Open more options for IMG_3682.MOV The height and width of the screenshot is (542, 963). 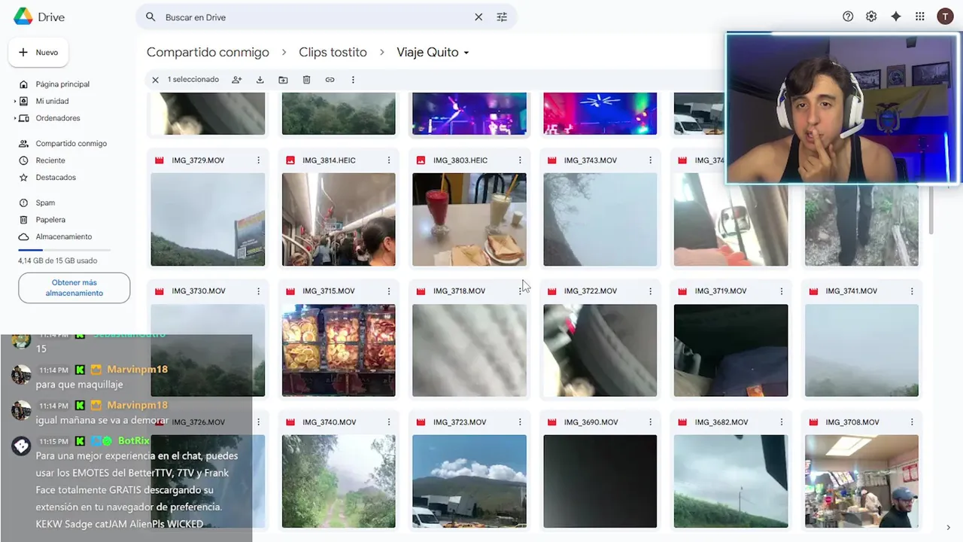click(782, 422)
